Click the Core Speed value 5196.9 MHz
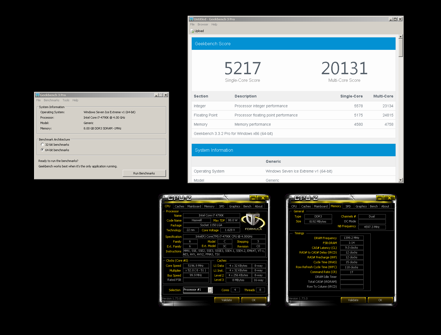The width and height of the screenshot is (441, 335). 196,266
